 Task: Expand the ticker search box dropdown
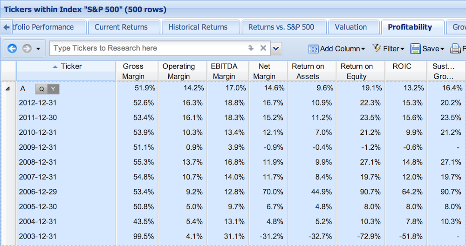[x=276, y=48]
